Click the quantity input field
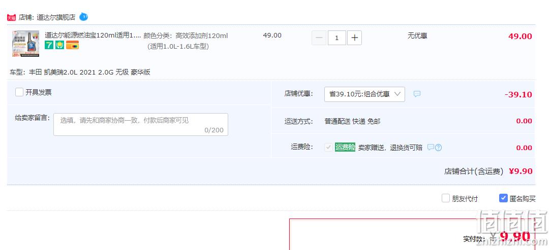 coord(337,38)
